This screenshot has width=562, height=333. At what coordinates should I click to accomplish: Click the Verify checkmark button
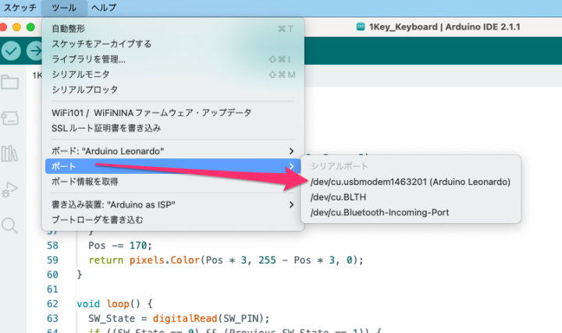click(11, 50)
